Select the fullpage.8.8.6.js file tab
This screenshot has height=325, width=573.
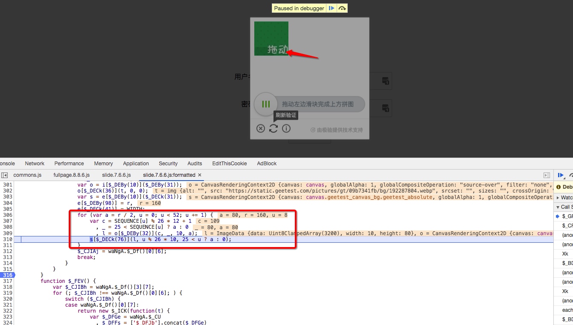[71, 175]
